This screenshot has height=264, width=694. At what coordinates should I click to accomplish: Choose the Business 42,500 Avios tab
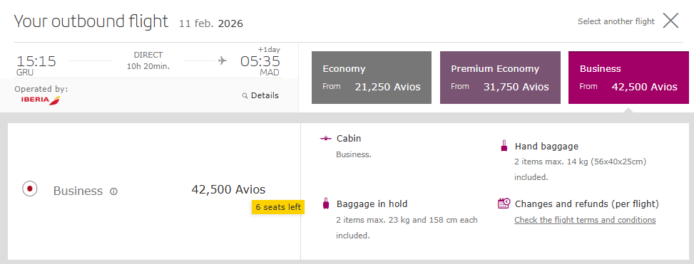click(628, 78)
